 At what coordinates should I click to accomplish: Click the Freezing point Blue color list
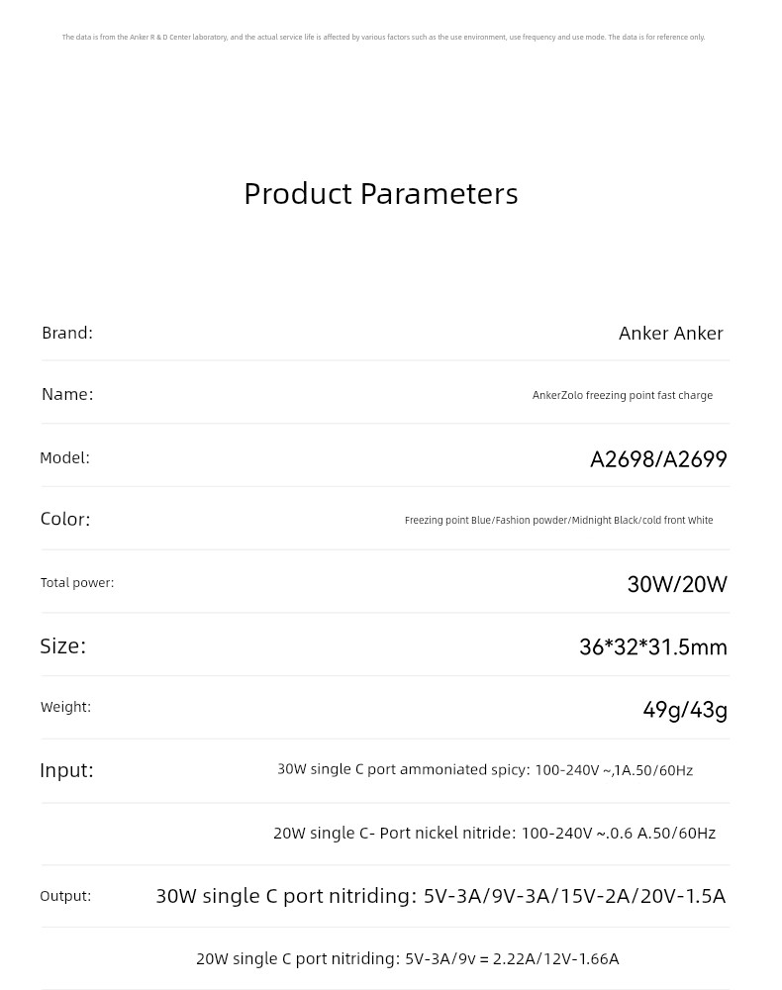coord(558,520)
